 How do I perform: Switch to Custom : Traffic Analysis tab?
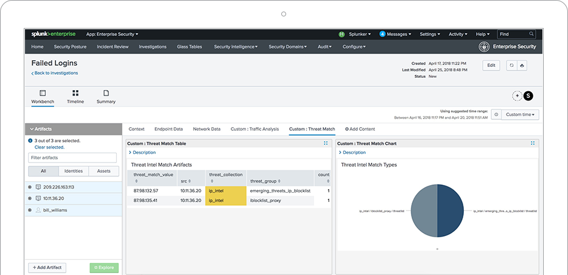point(254,129)
